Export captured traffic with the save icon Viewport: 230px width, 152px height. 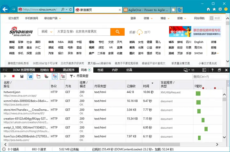(22, 76)
